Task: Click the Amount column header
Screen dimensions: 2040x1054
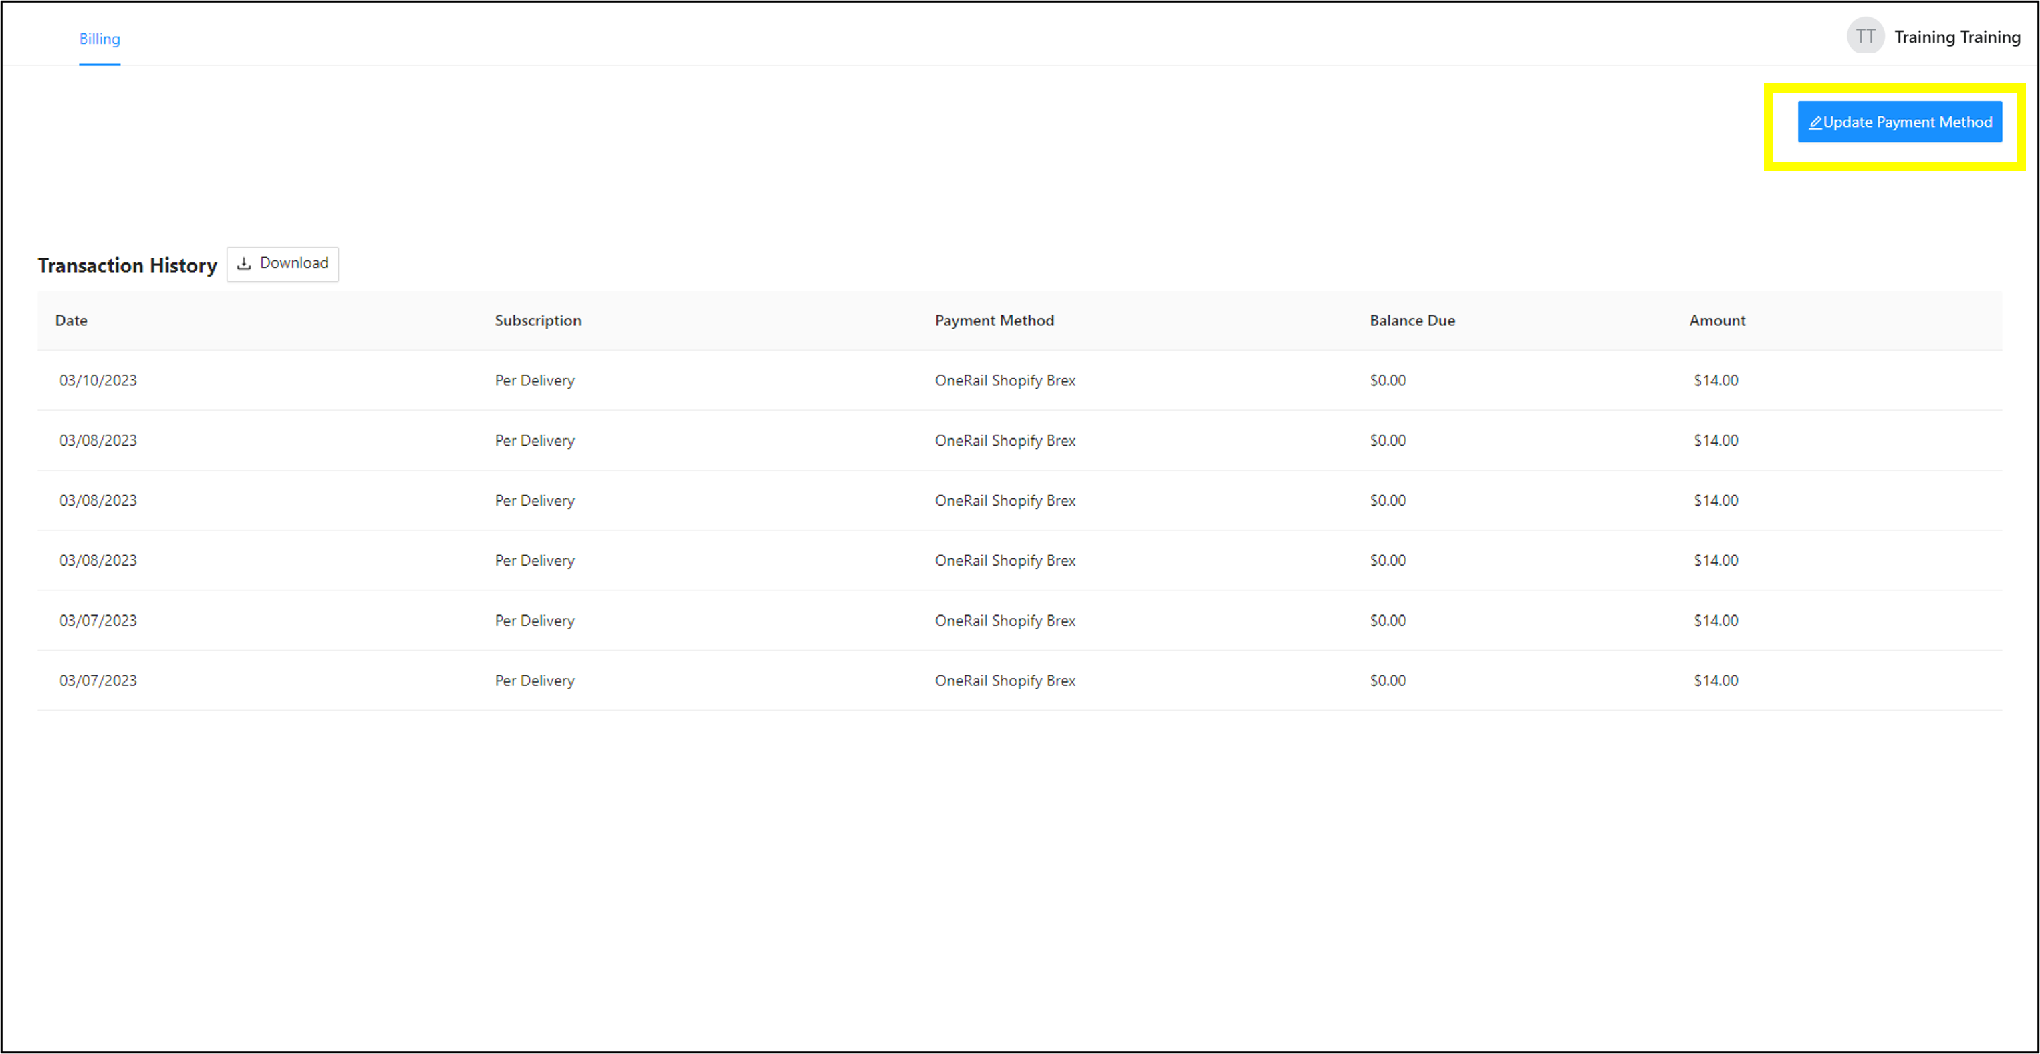Action: coord(1716,321)
